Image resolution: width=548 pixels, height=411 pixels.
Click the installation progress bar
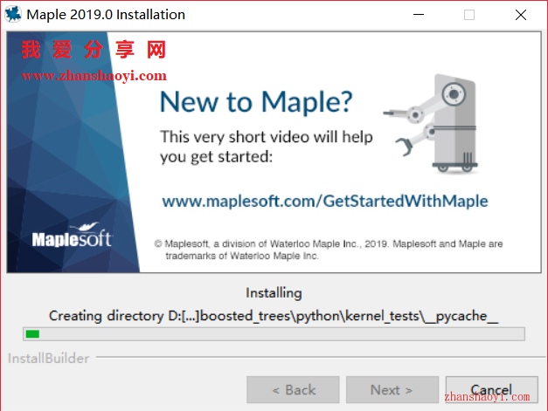click(274, 334)
